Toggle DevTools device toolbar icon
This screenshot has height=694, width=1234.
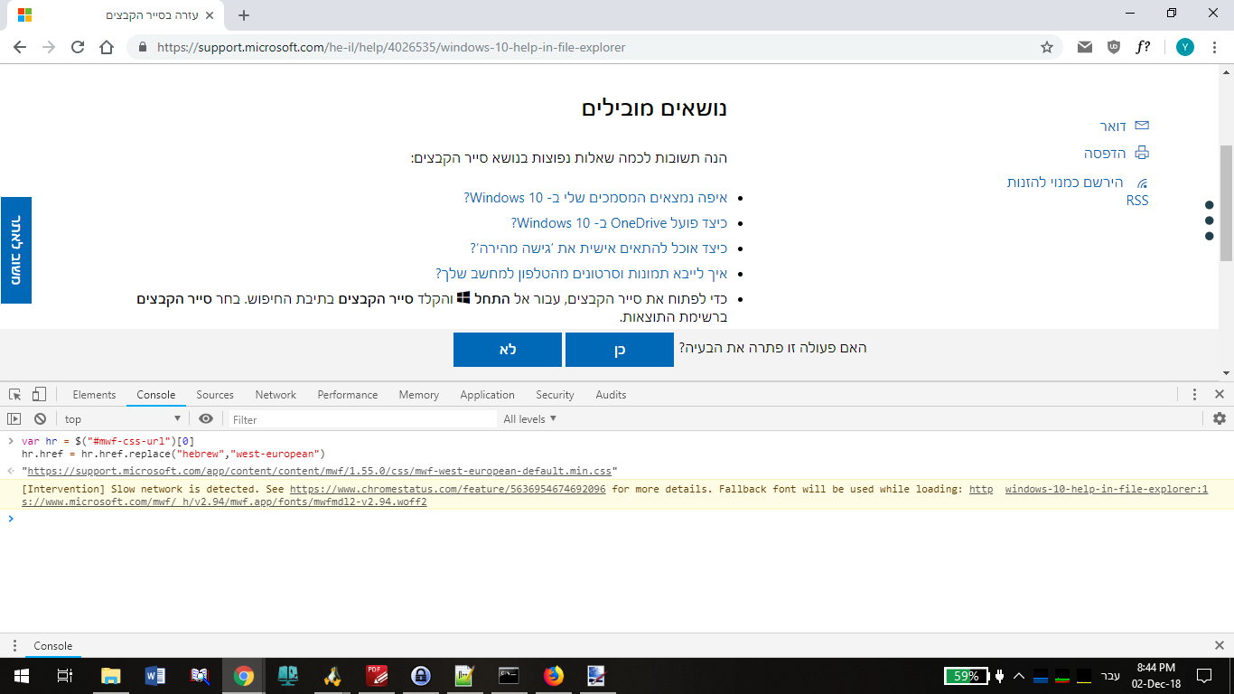pos(39,395)
